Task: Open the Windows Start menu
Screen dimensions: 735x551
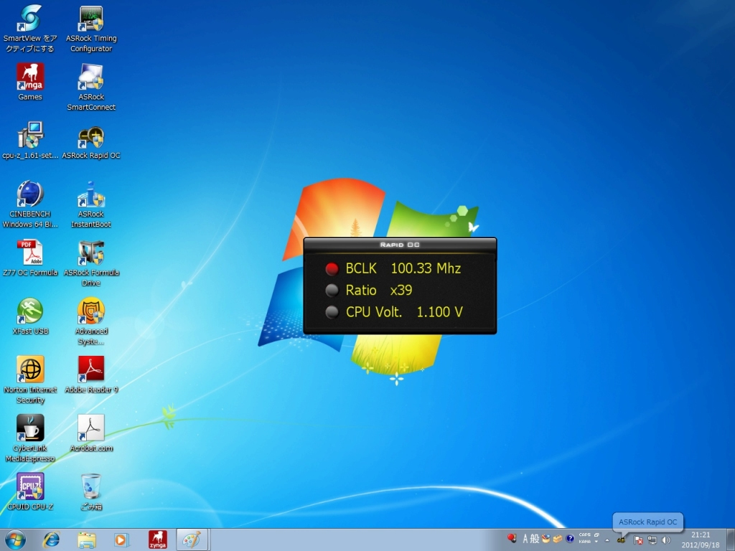Action: (x=14, y=540)
